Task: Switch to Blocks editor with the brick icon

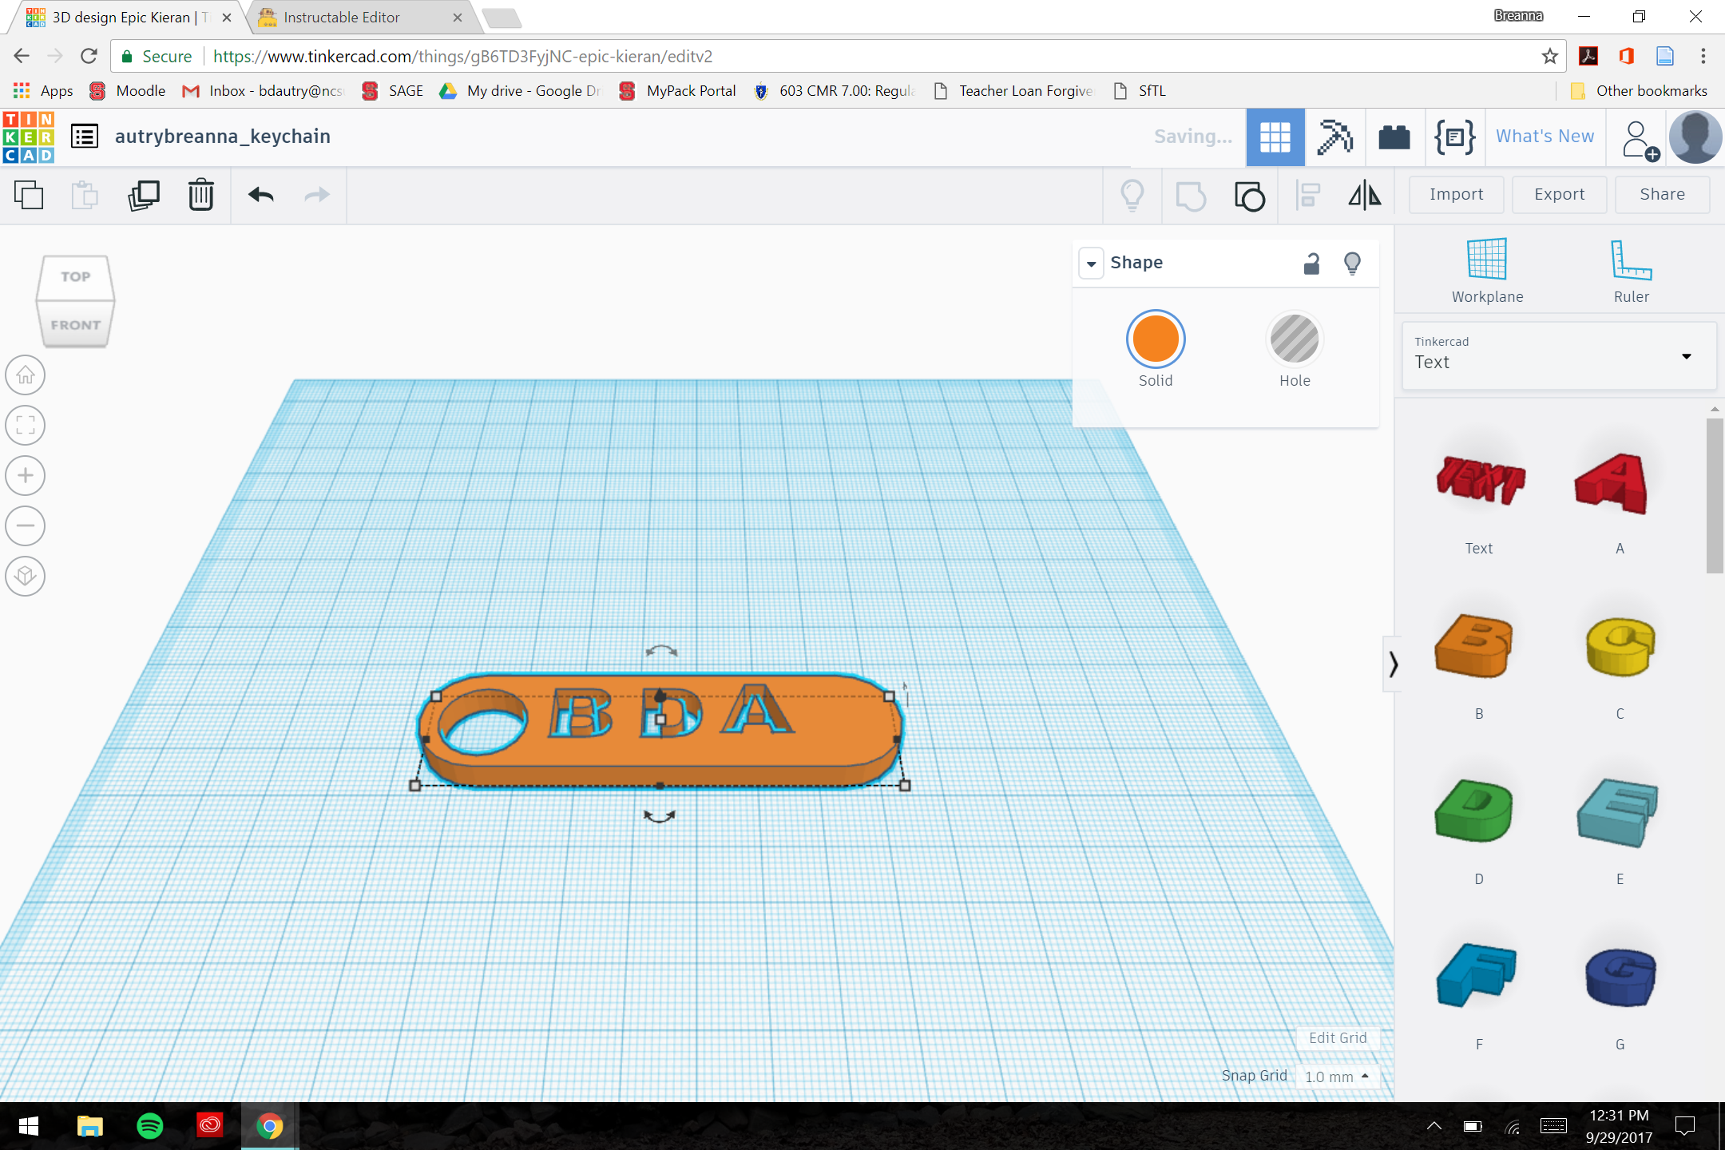Action: tap(1395, 137)
